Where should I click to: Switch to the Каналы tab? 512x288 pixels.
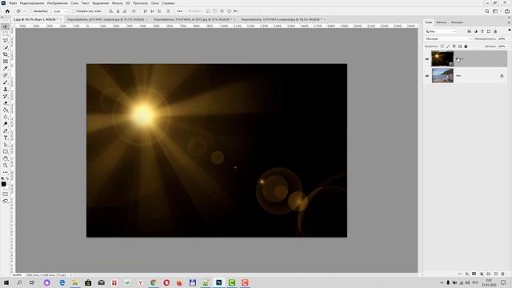click(441, 22)
